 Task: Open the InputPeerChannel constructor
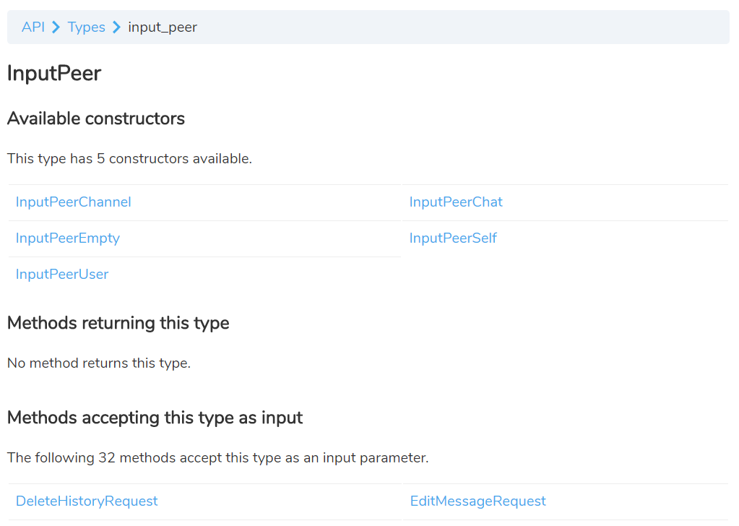(73, 202)
